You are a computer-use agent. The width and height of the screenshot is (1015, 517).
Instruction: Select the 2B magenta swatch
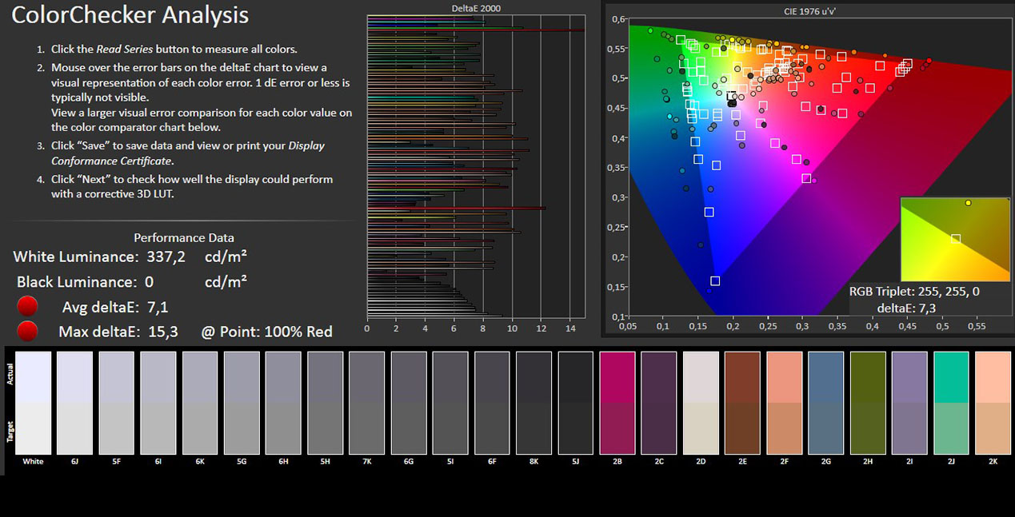617,404
